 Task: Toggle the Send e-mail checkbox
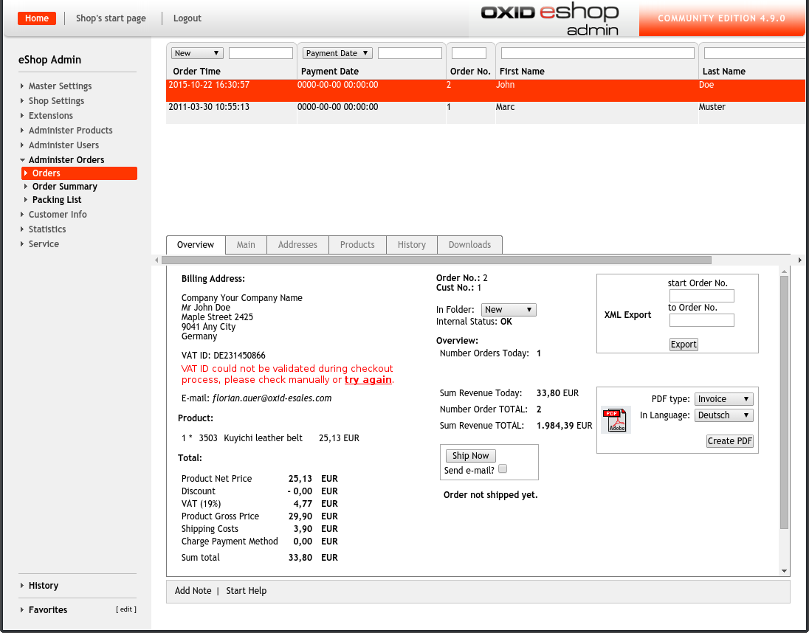(503, 469)
